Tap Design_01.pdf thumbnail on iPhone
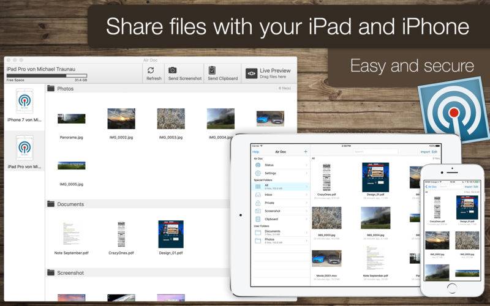Screen dimensions: 490x306 coord(467,207)
